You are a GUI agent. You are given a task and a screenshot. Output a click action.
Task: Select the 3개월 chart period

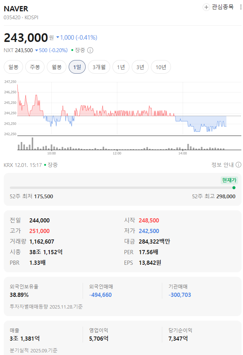99,67
